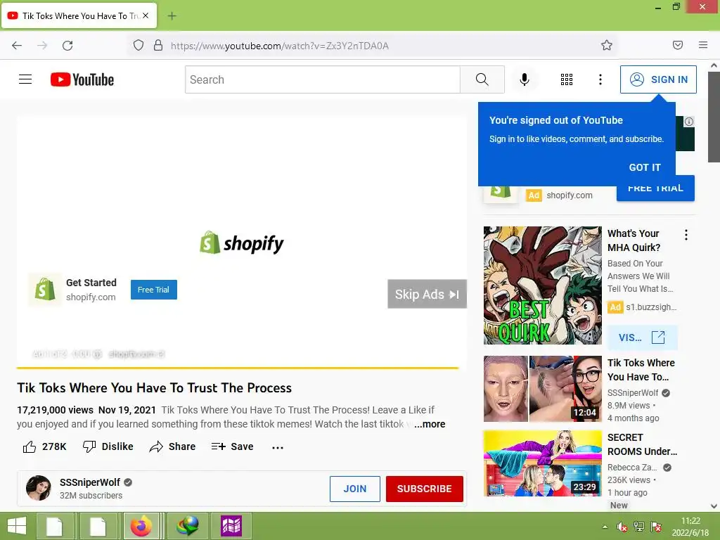The width and height of the screenshot is (720, 540).
Task: Select the Tik Toks Where You Have To tab
Action: click(x=79, y=15)
